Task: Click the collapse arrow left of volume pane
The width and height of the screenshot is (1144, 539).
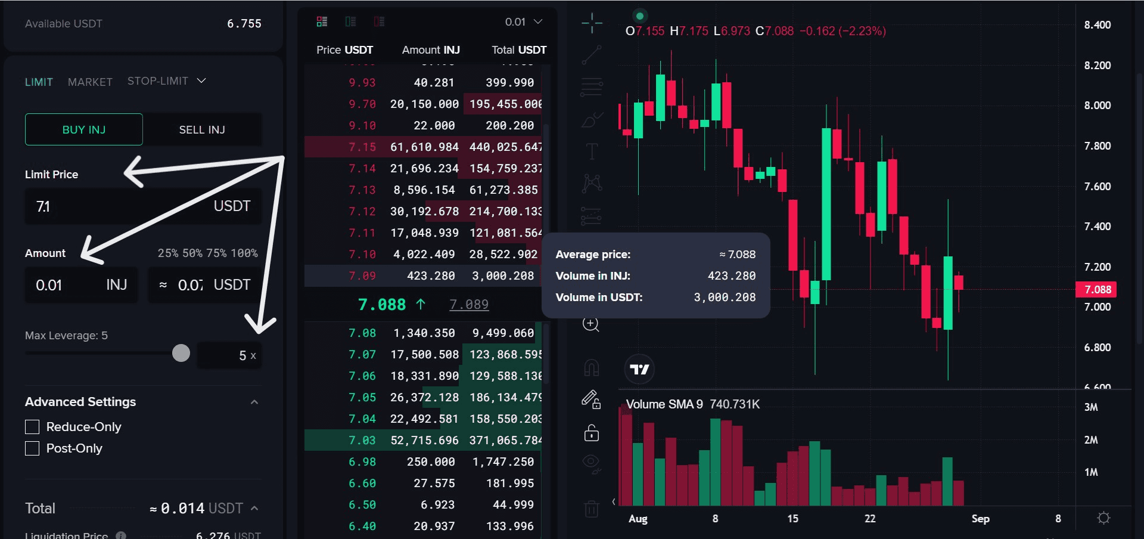Action: [x=614, y=501]
